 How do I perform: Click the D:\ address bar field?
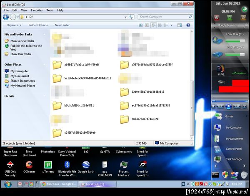click(x=73, y=17)
